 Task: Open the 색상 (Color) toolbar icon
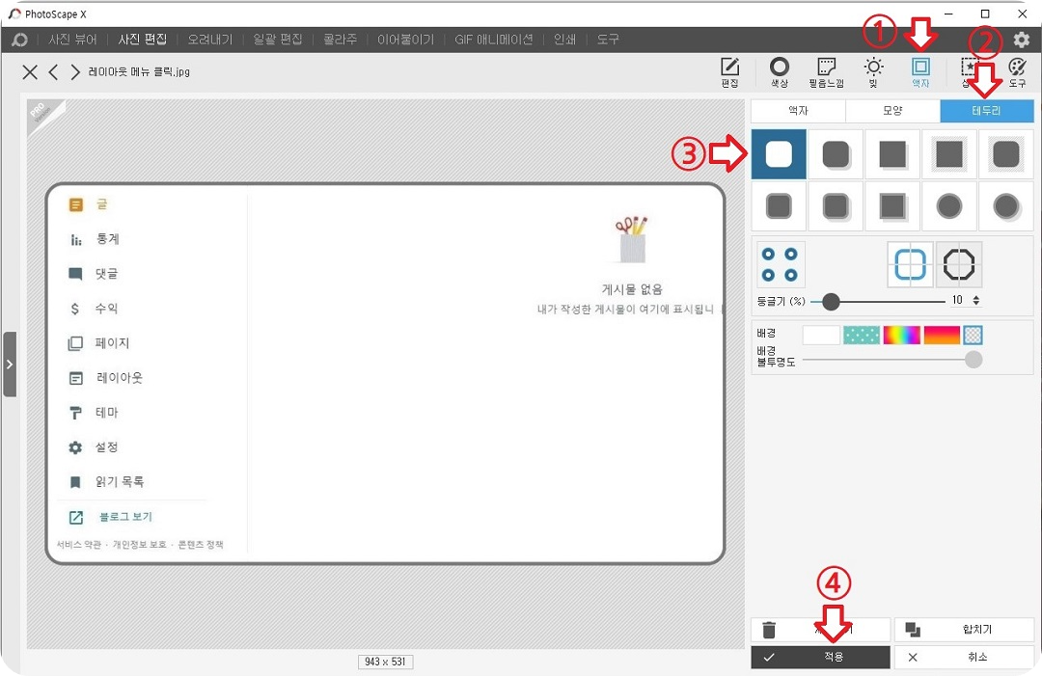click(x=779, y=72)
